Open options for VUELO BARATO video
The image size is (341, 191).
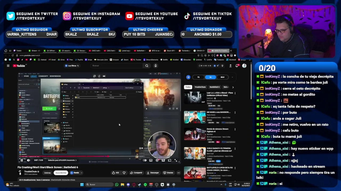click(x=235, y=149)
